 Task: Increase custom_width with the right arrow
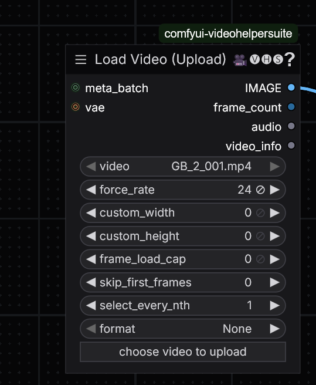click(x=275, y=213)
